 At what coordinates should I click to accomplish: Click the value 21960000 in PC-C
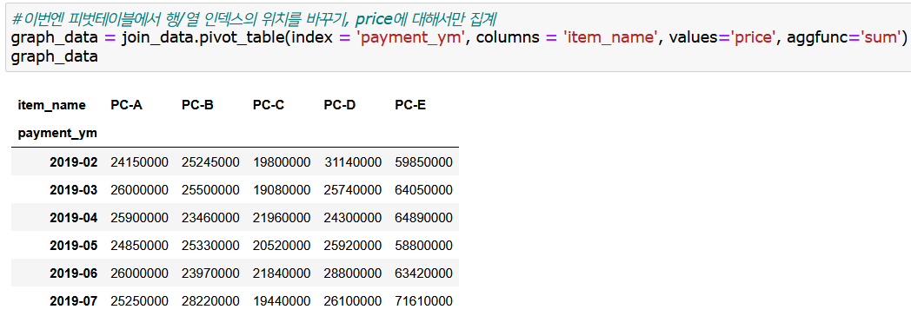tap(282, 217)
